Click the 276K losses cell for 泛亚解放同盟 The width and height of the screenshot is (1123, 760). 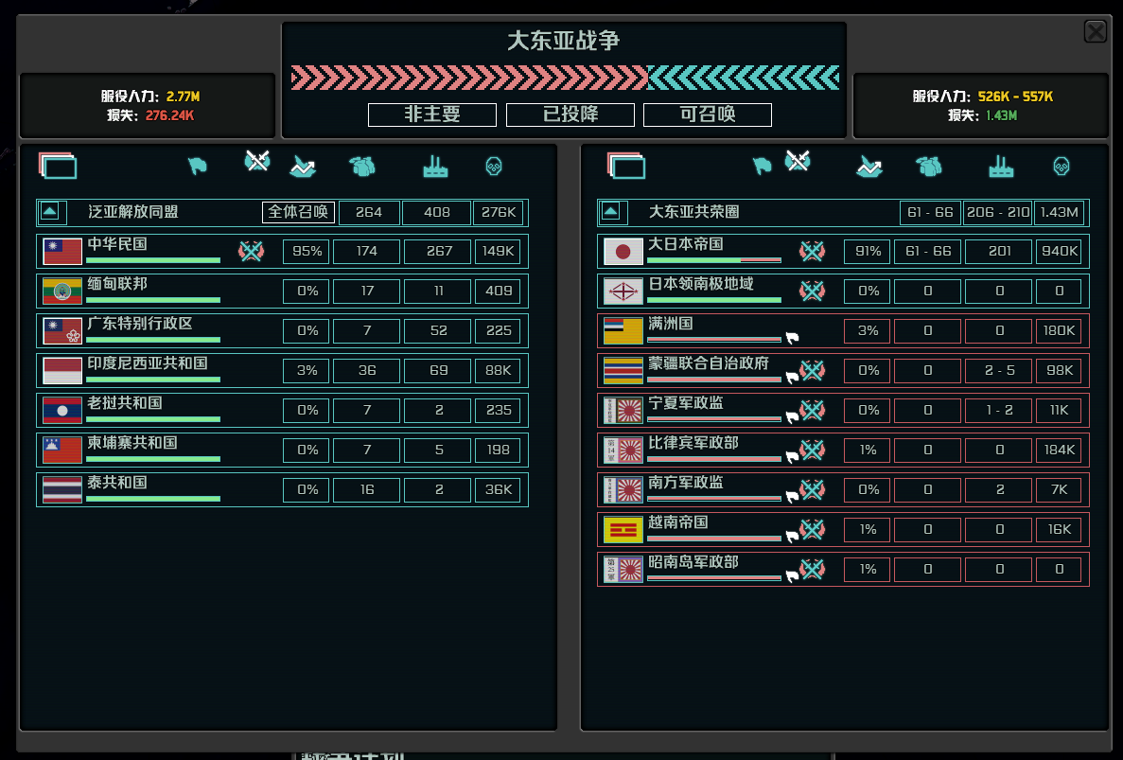[x=499, y=212]
